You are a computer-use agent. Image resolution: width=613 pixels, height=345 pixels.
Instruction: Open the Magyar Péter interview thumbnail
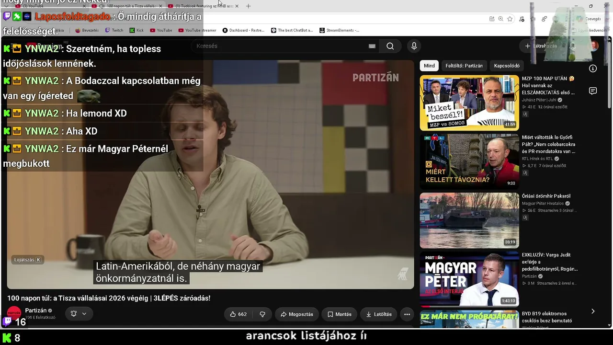tap(469, 279)
